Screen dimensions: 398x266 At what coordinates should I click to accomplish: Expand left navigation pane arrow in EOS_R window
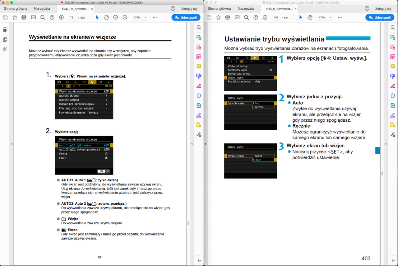point(206,144)
